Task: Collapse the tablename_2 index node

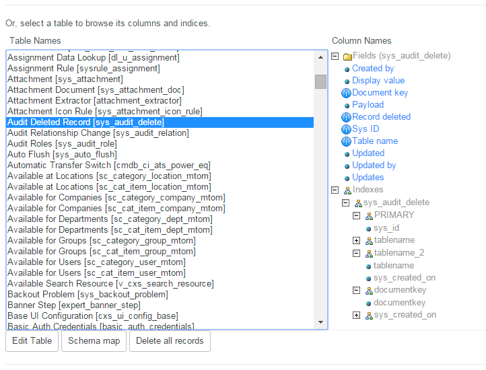Action: (357, 254)
